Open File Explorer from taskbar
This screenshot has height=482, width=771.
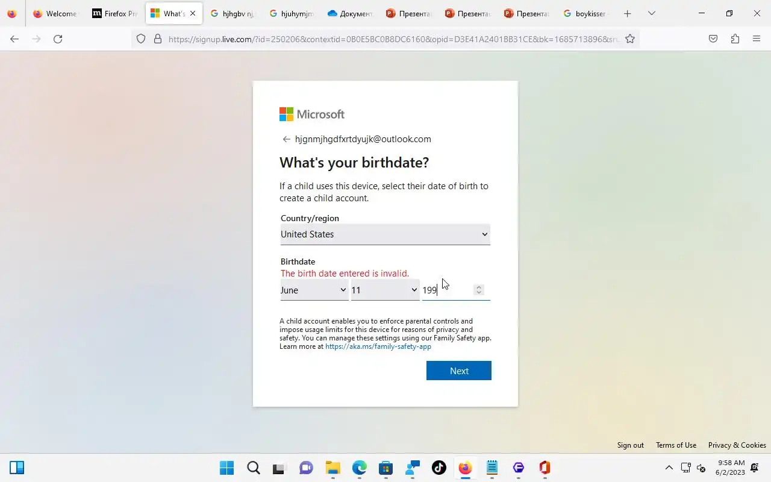point(332,468)
